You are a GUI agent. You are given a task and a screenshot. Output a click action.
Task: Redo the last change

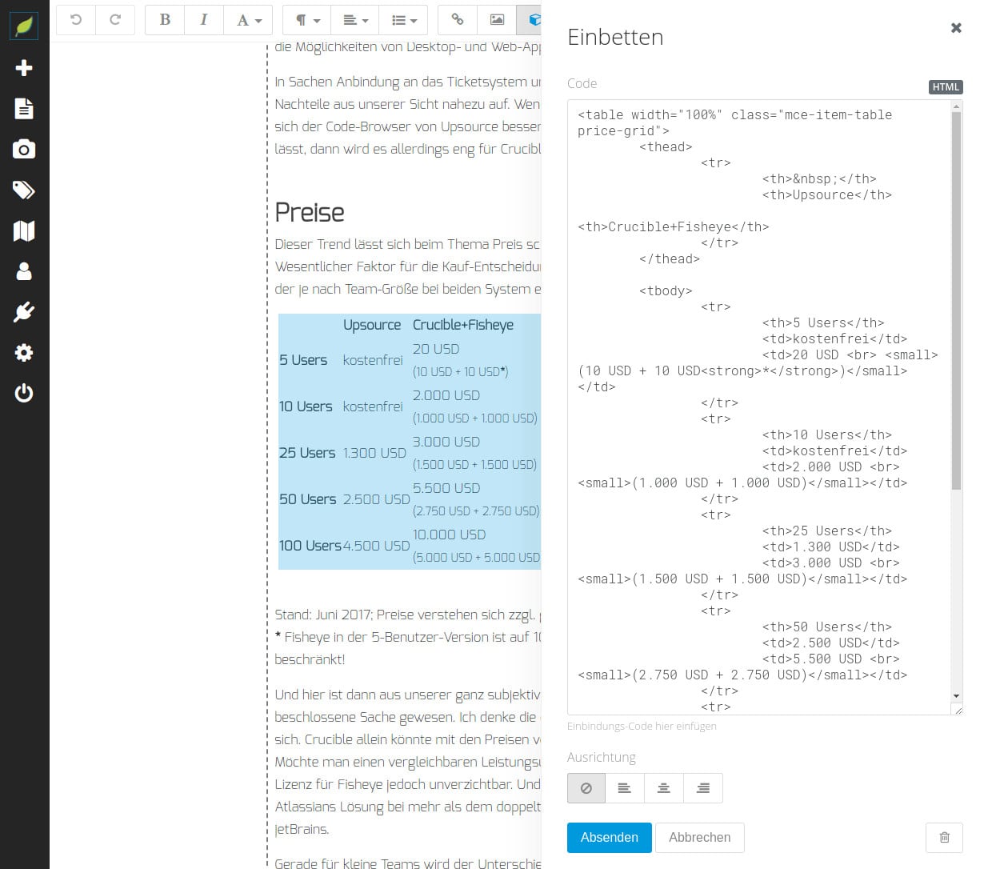tap(115, 19)
